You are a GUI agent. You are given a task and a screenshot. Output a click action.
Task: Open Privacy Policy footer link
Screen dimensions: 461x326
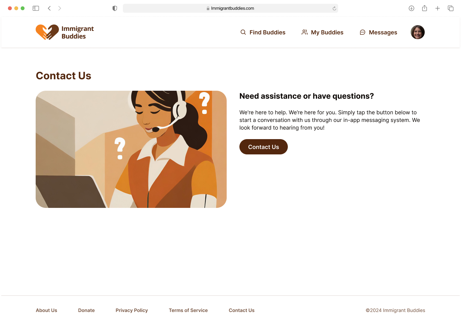132,310
